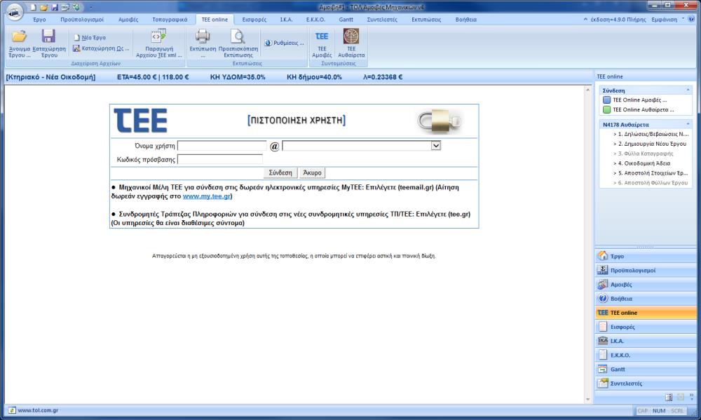Screen dimensions: 701x420
Task: Open the quick access toolbar customize arrow
Action: pyautogui.click(x=90, y=7)
